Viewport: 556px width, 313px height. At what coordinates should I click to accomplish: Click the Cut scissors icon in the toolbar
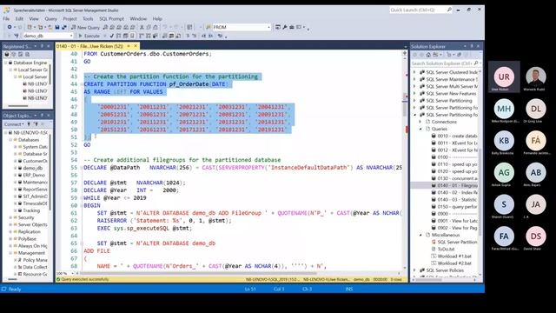[x=142, y=27]
